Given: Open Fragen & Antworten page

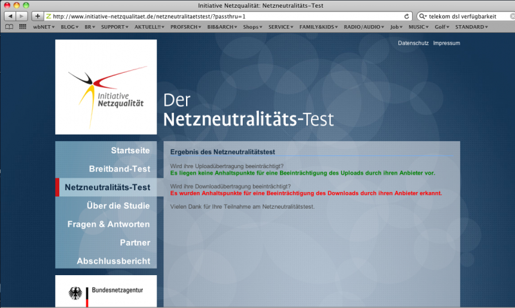Looking at the screenshot, I should 108,224.
